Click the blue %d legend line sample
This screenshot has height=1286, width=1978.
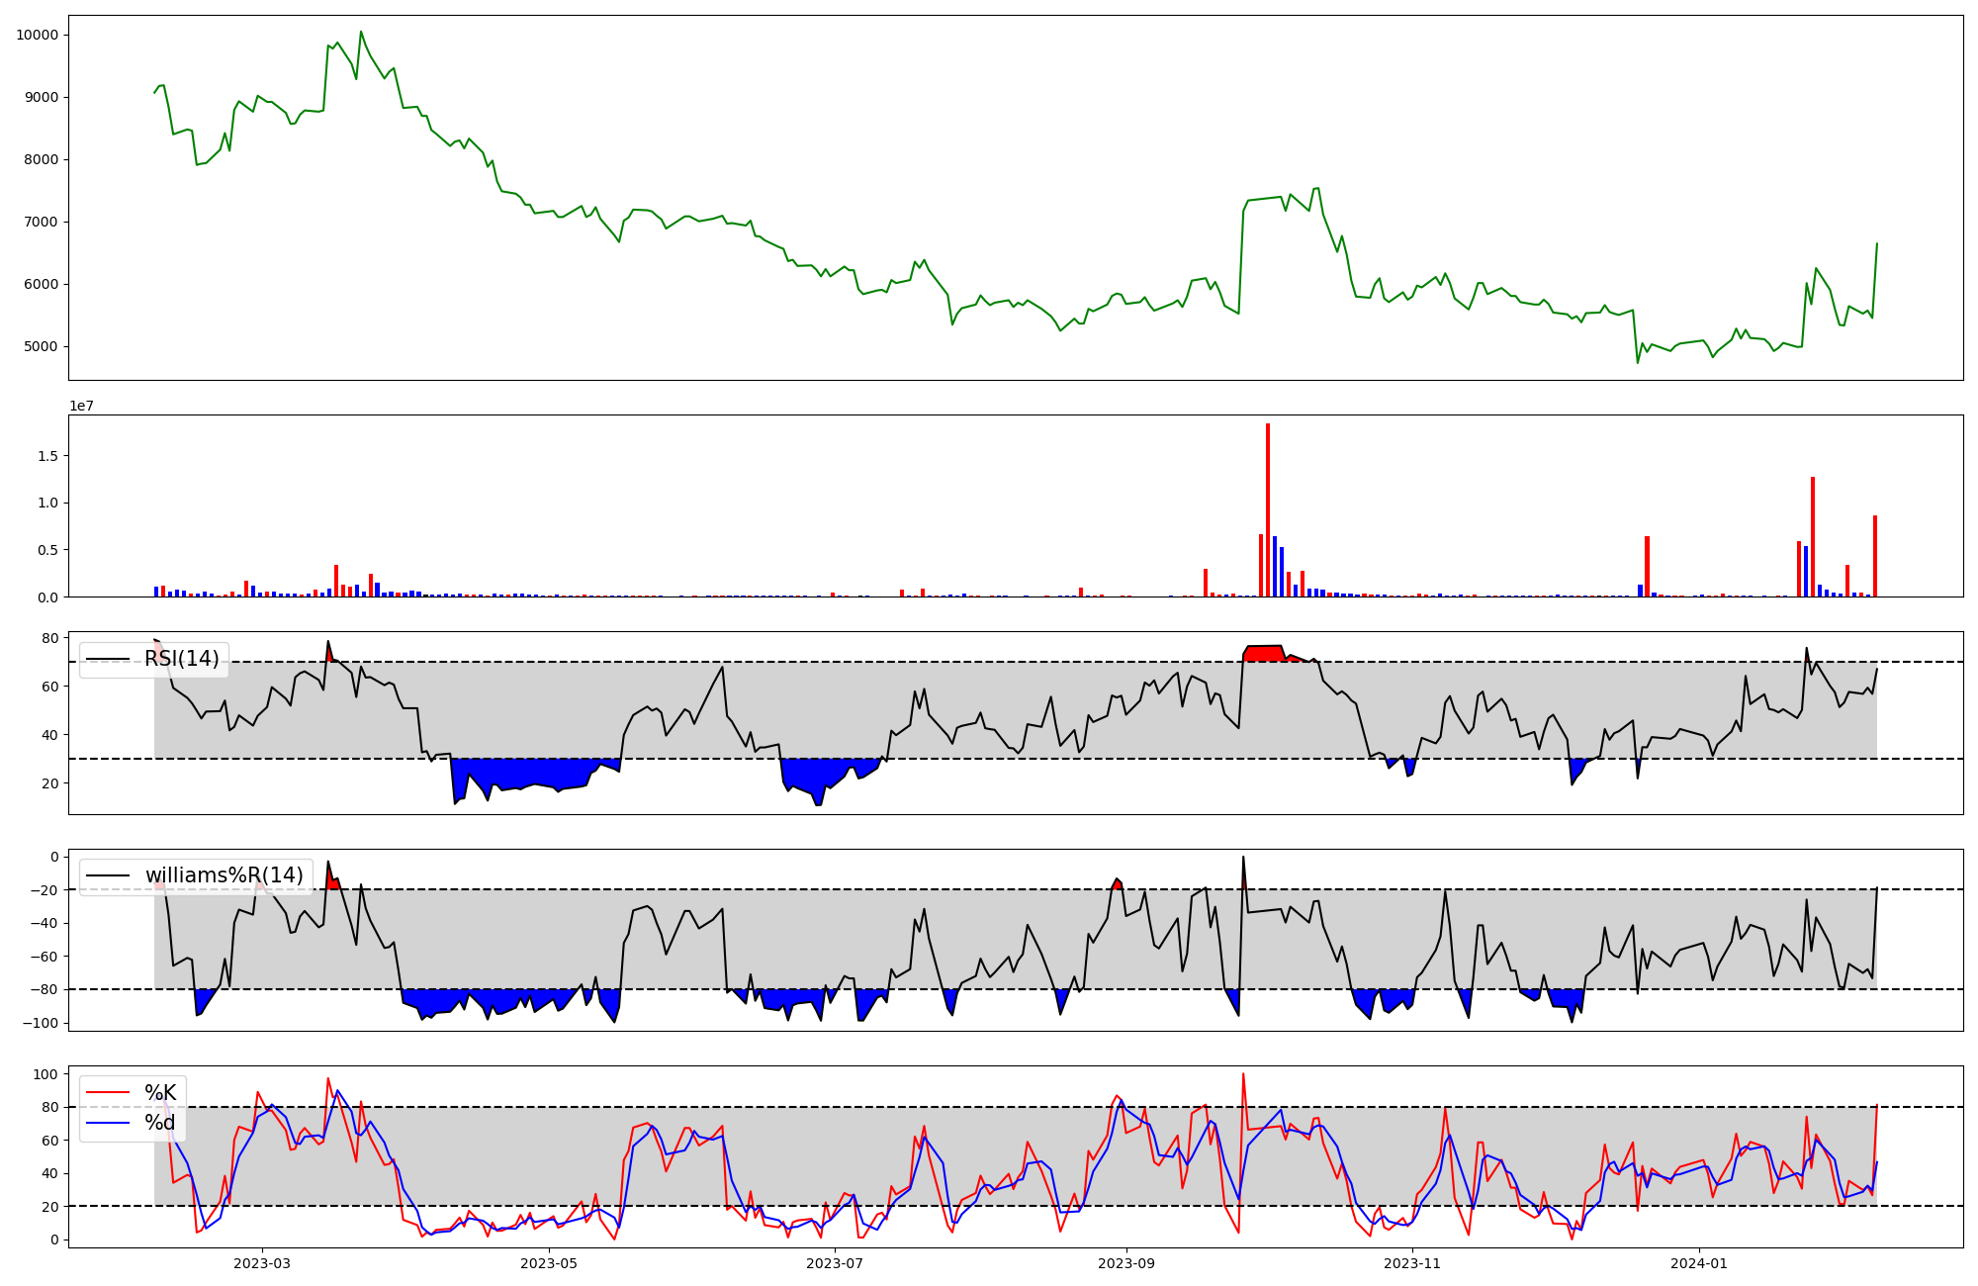pyautogui.click(x=109, y=1123)
